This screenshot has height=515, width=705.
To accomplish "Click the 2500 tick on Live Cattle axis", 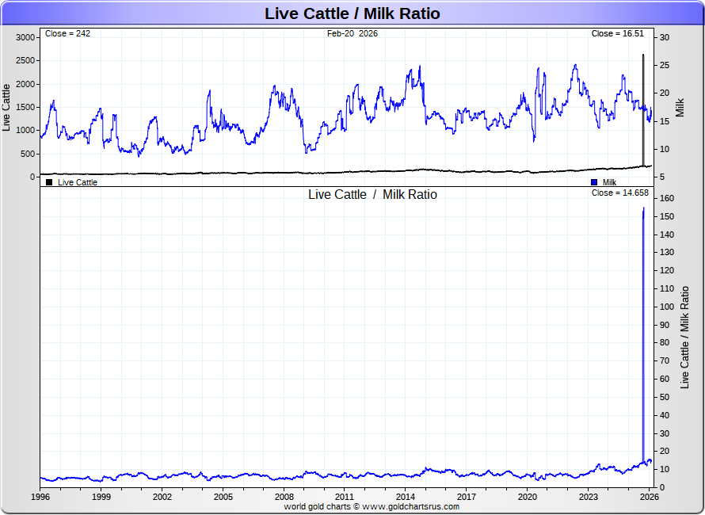I will (25, 61).
